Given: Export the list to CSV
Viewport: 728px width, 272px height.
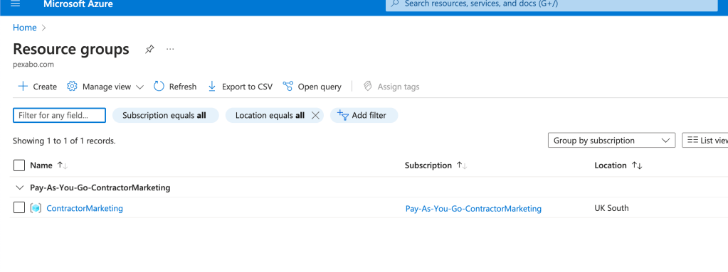Looking at the screenshot, I should pyautogui.click(x=240, y=87).
